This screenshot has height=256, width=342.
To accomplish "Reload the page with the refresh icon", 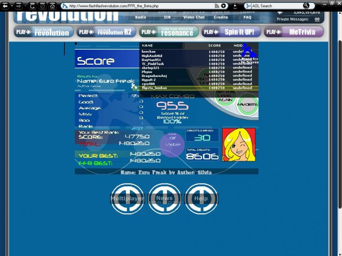I will (x=32, y=6).
